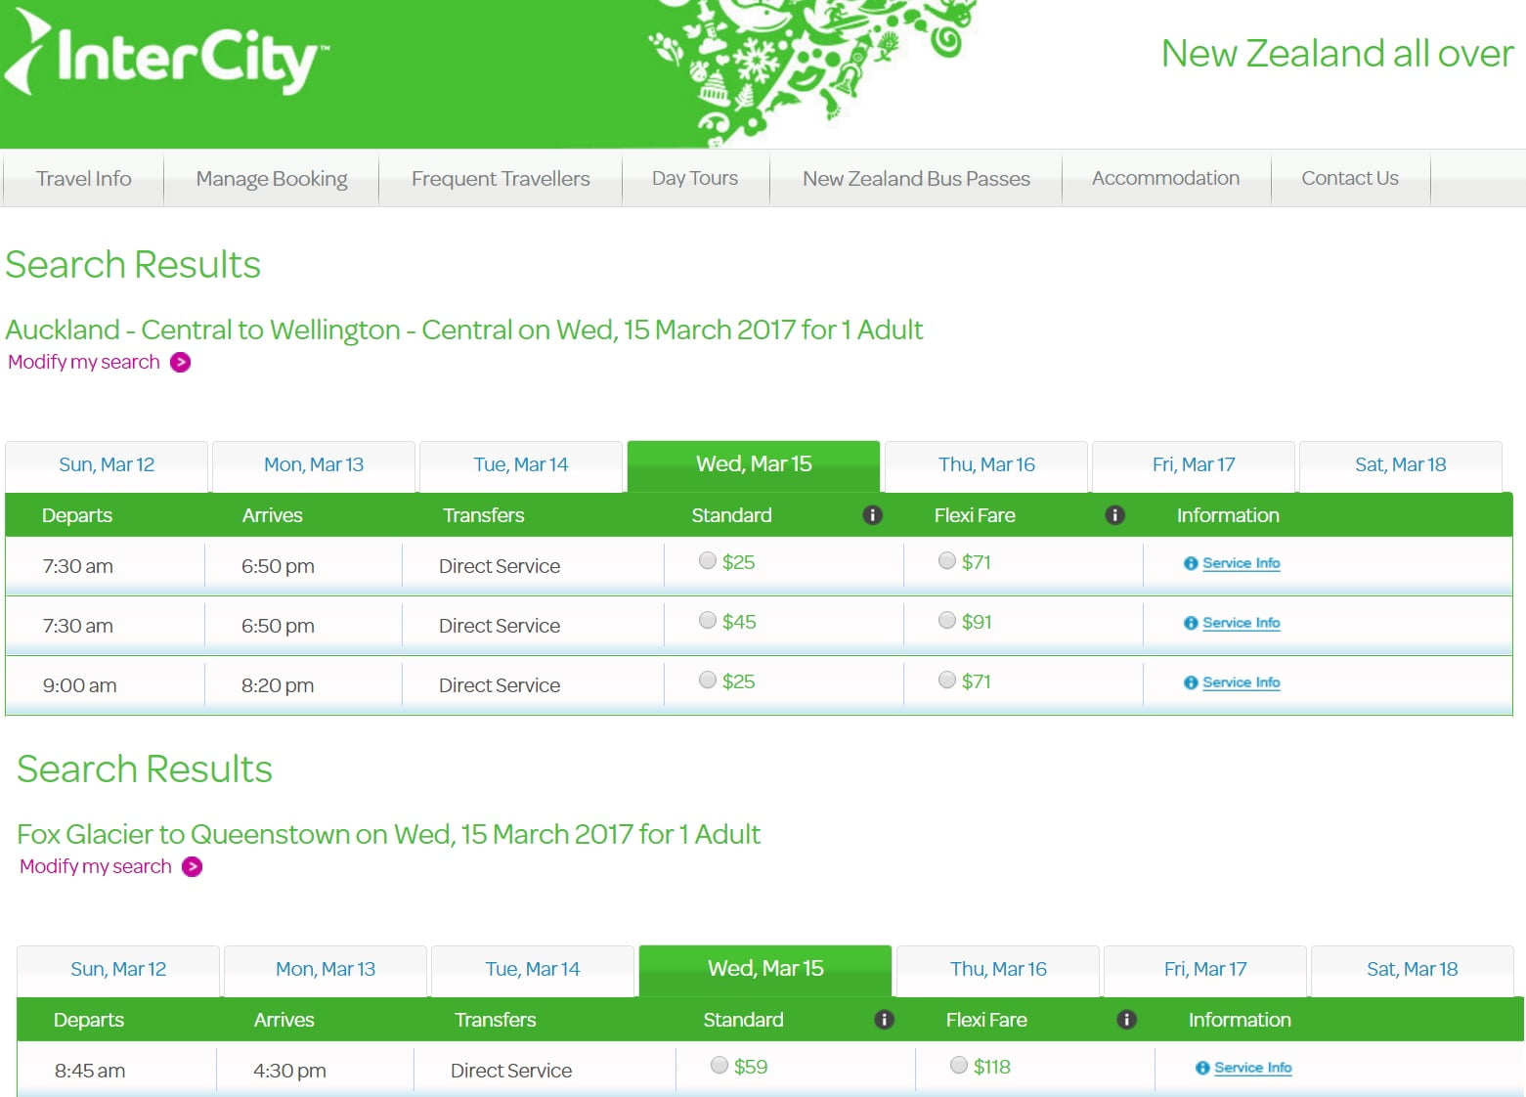The image size is (1526, 1097).
Task: Switch to Sat, Mar 18 tab for Fox Glacier route
Action: point(1413,970)
